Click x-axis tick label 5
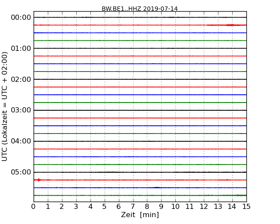280x224 pixels. 105,207
